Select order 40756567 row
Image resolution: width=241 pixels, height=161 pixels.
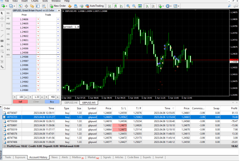pos(120,113)
